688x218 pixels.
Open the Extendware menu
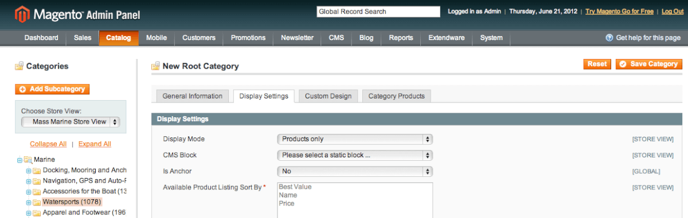point(447,38)
